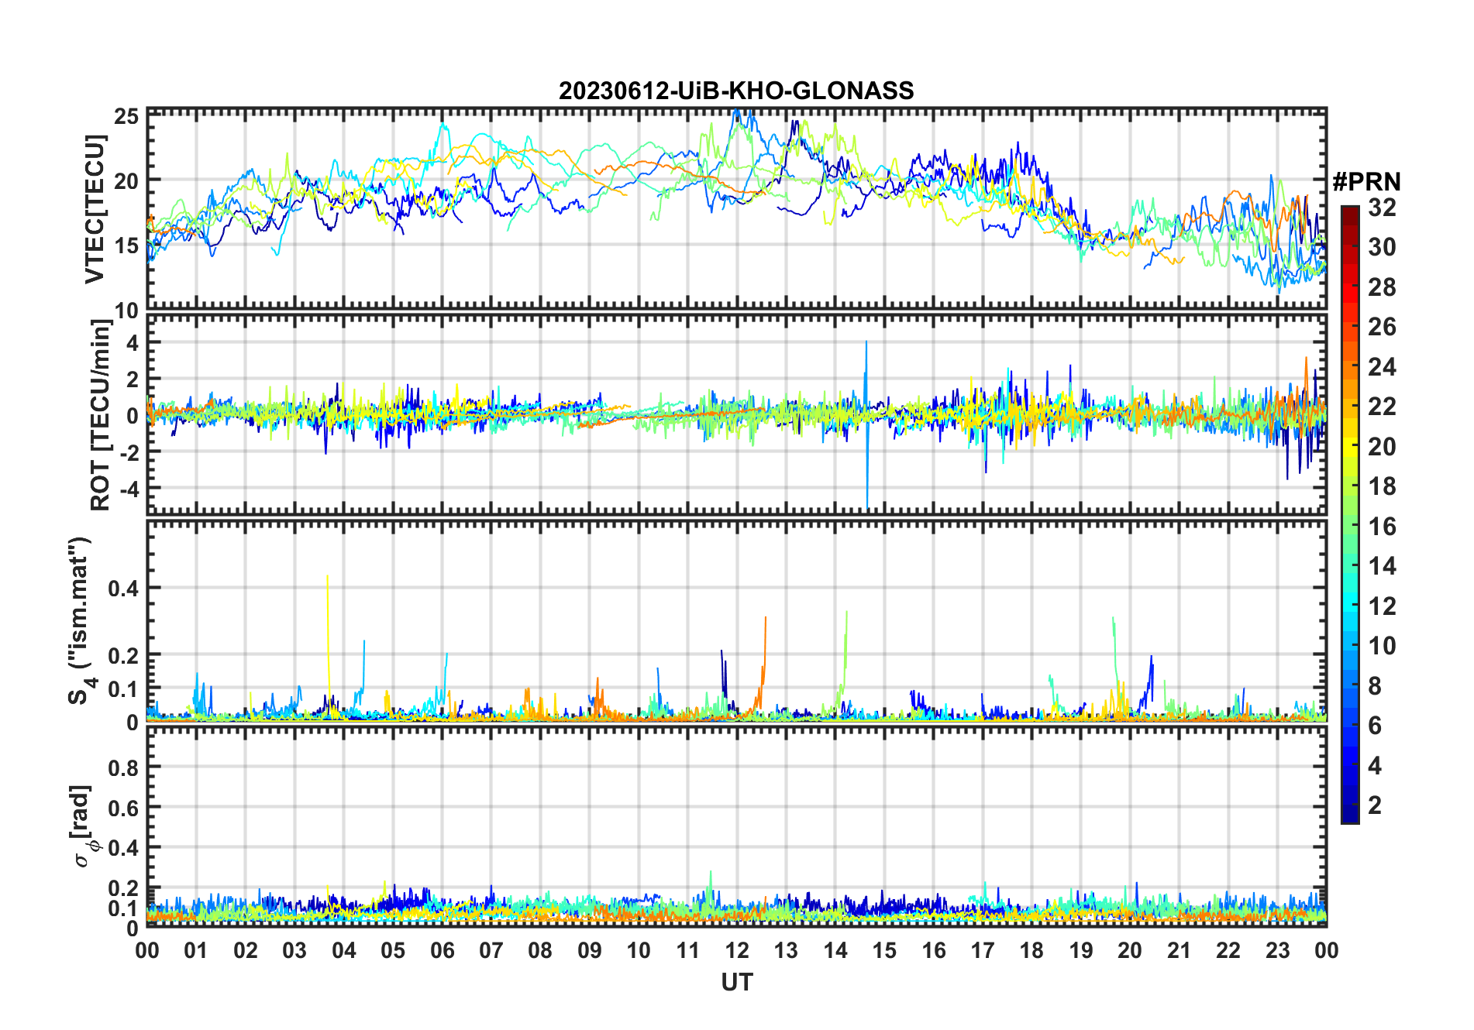This screenshot has height=1030, width=1474.
Task: Click the 0.8 tick on the sigma-phi axis
Action: pyautogui.click(x=123, y=767)
